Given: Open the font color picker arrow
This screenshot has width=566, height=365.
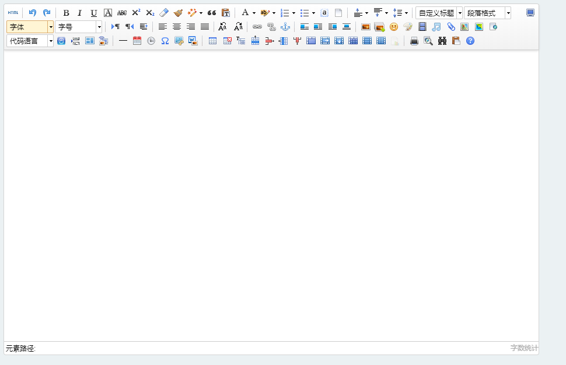Looking at the screenshot, I should (x=254, y=13).
